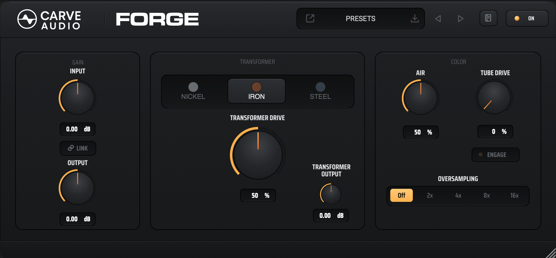556x258 pixels.
Task: Click the Steel transformer indicator dot
Action: [x=321, y=87]
